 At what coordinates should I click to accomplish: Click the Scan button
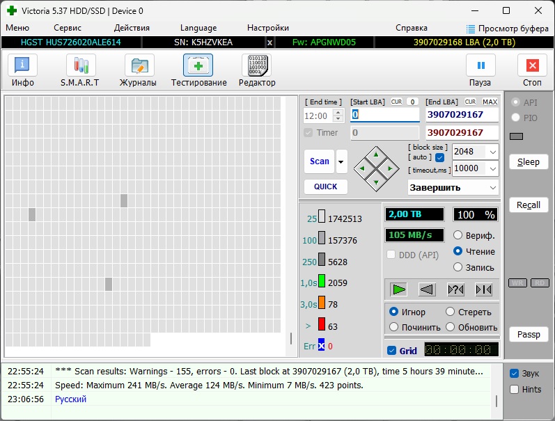(319, 161)
